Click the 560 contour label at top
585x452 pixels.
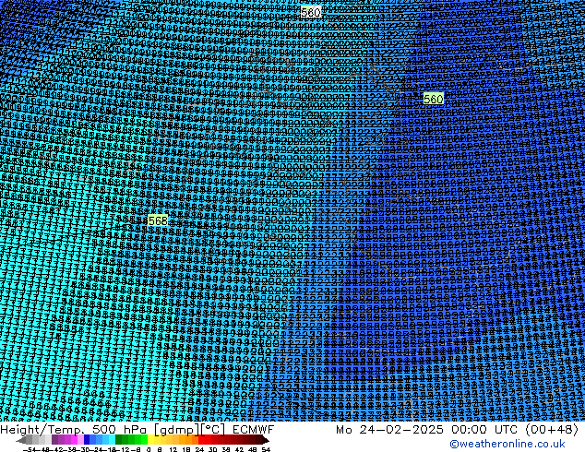coord(311,12)
